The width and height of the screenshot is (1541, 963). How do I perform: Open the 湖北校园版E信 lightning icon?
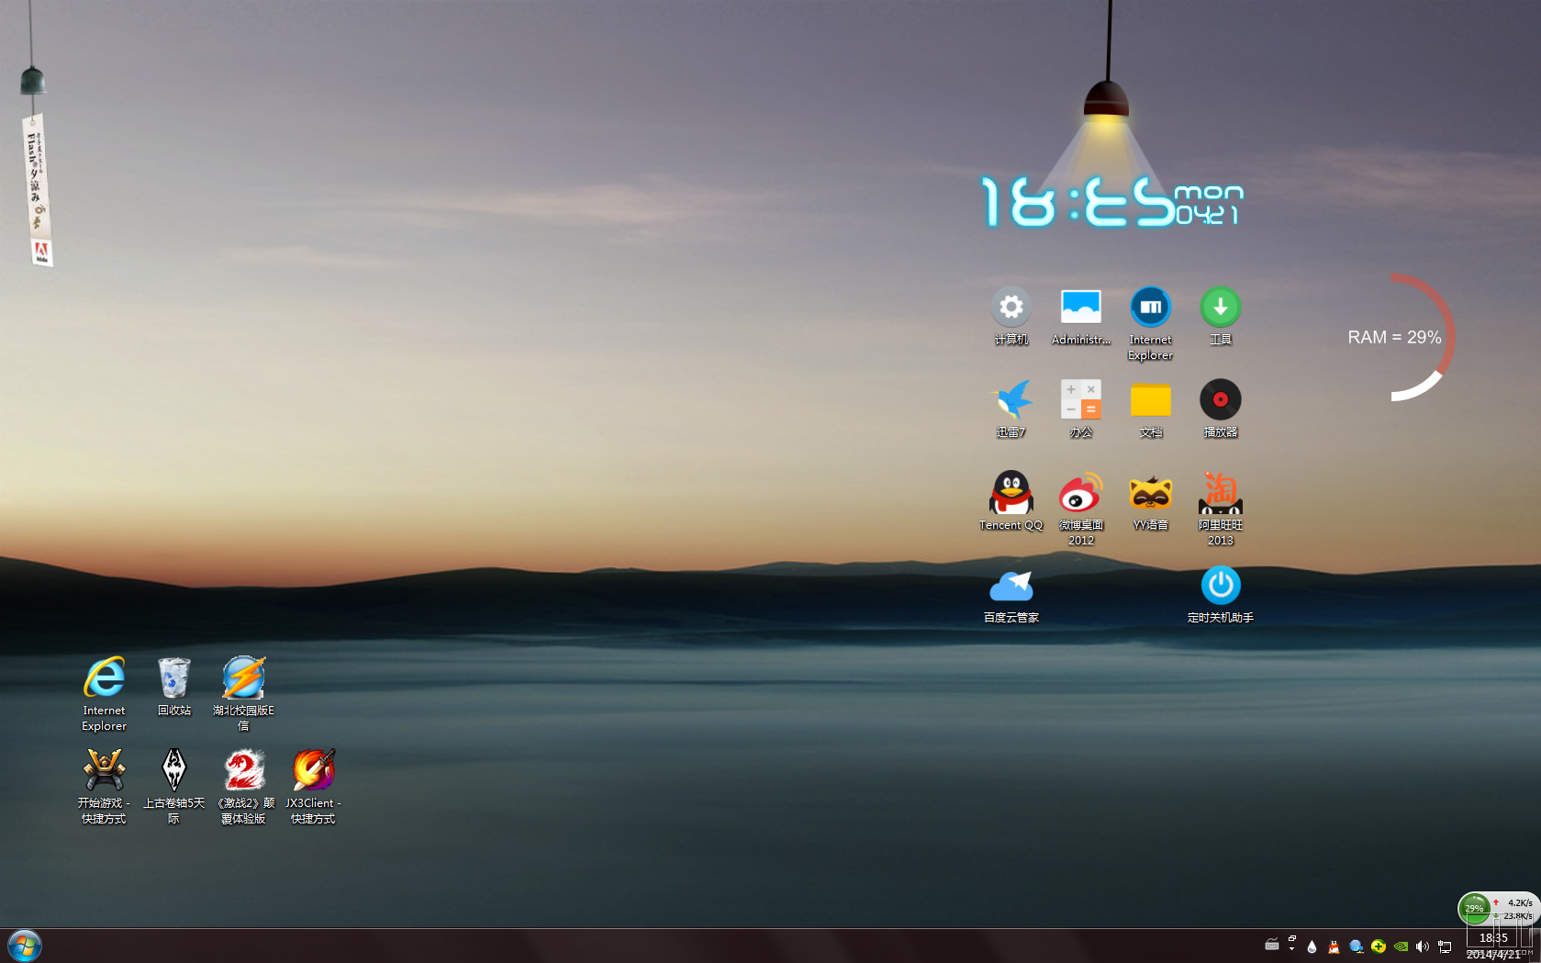tap(243, 678)
